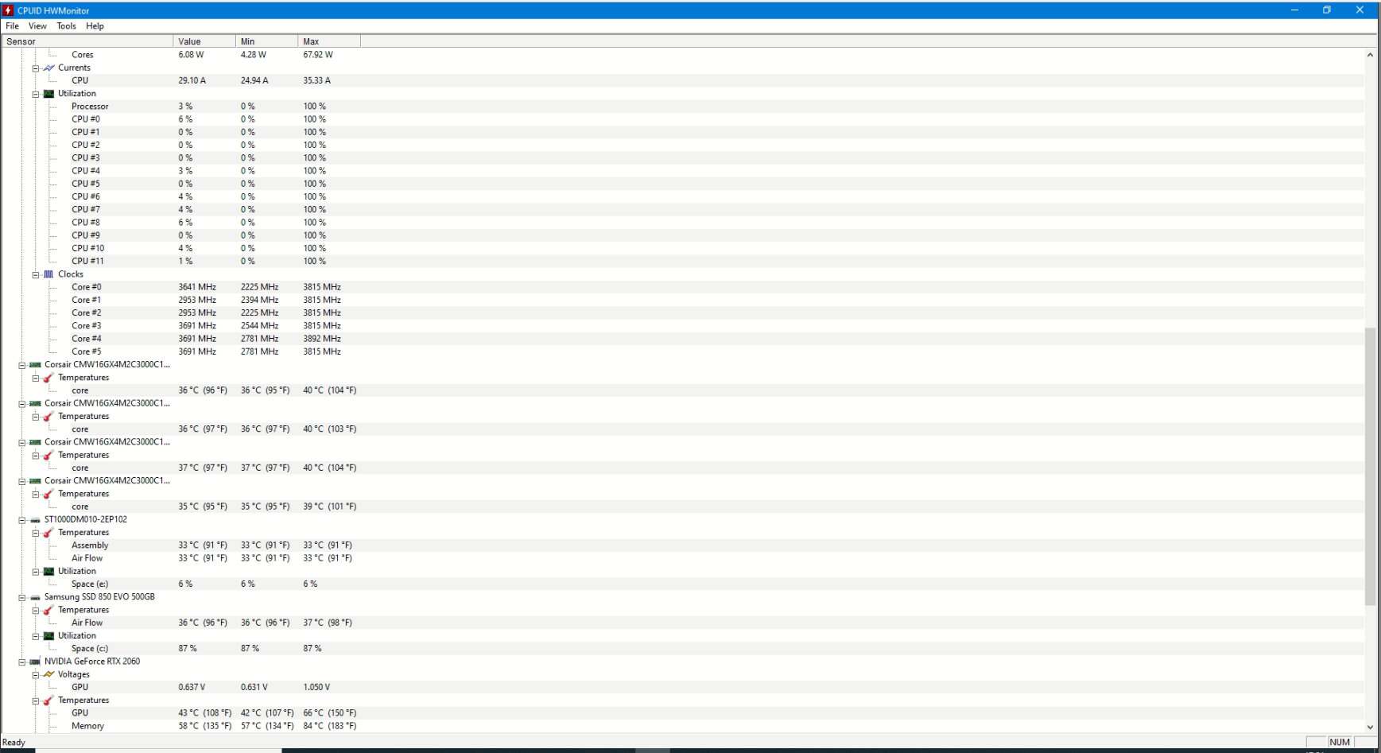Click Temperatures thermometer icon under ST1000DM010-2EP102
Image resolution: width=1381 pixels, height=753 pixels.
coord(49,533)
